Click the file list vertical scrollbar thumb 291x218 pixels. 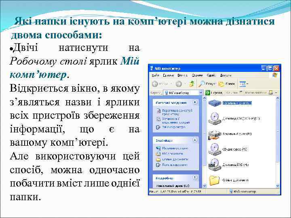(277, 131)
